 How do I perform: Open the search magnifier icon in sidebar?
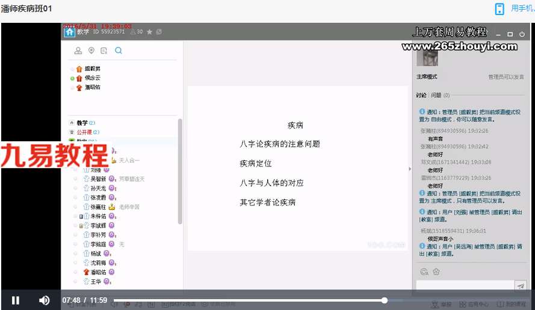(119, 50)
